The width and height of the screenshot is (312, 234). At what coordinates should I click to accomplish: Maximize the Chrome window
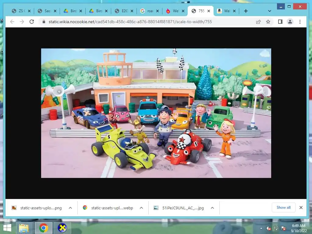pos(289,7)
